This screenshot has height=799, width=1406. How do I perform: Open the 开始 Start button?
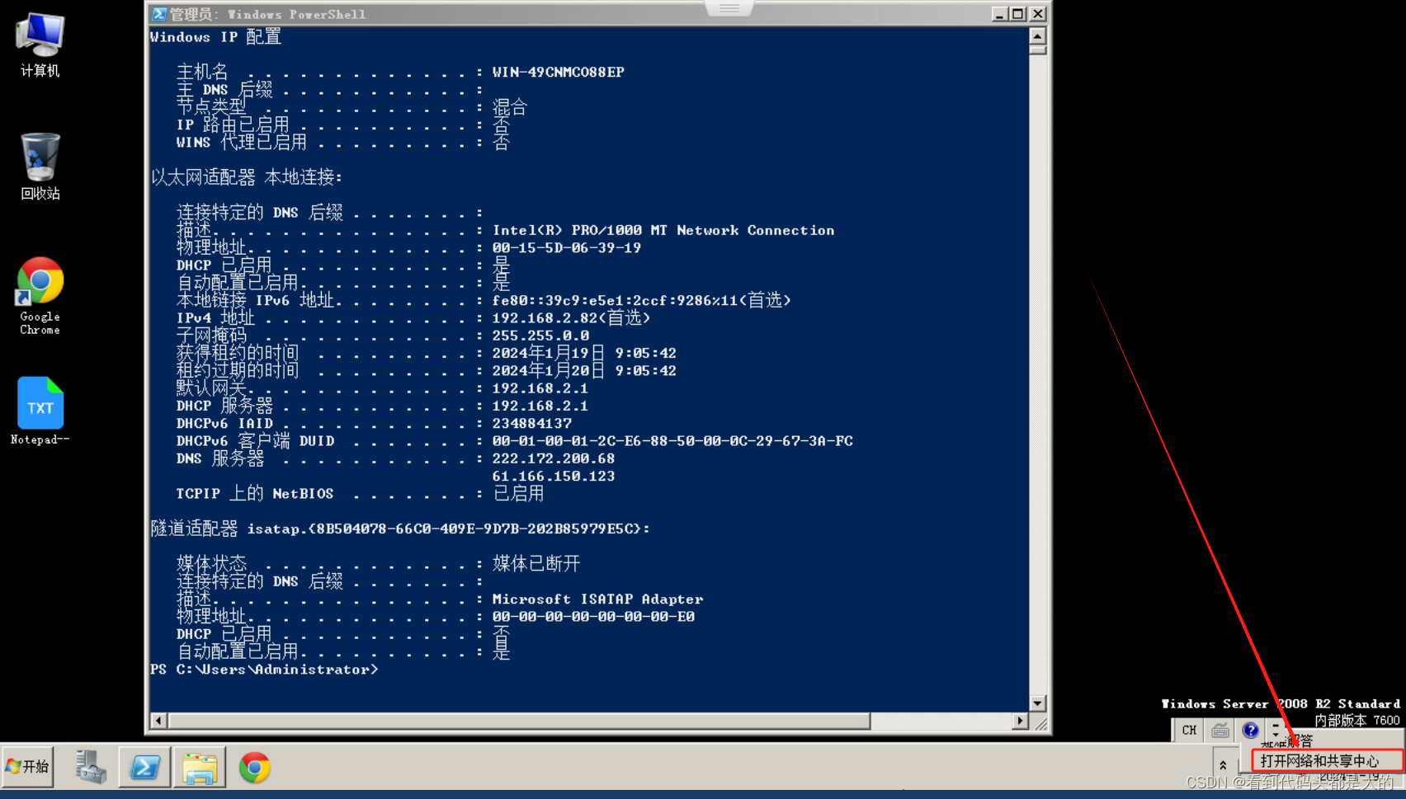pos(28,767)
